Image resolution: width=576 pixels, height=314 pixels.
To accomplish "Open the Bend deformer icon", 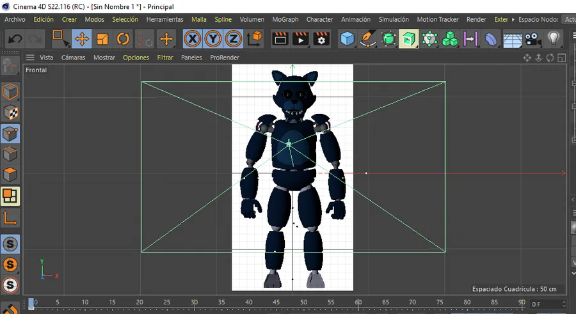I will coord(491,39).
